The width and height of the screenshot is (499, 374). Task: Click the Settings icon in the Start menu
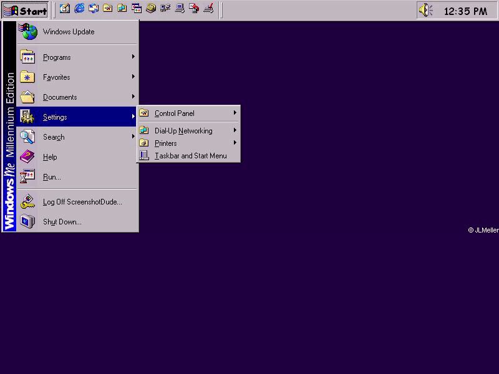point(27,117)
